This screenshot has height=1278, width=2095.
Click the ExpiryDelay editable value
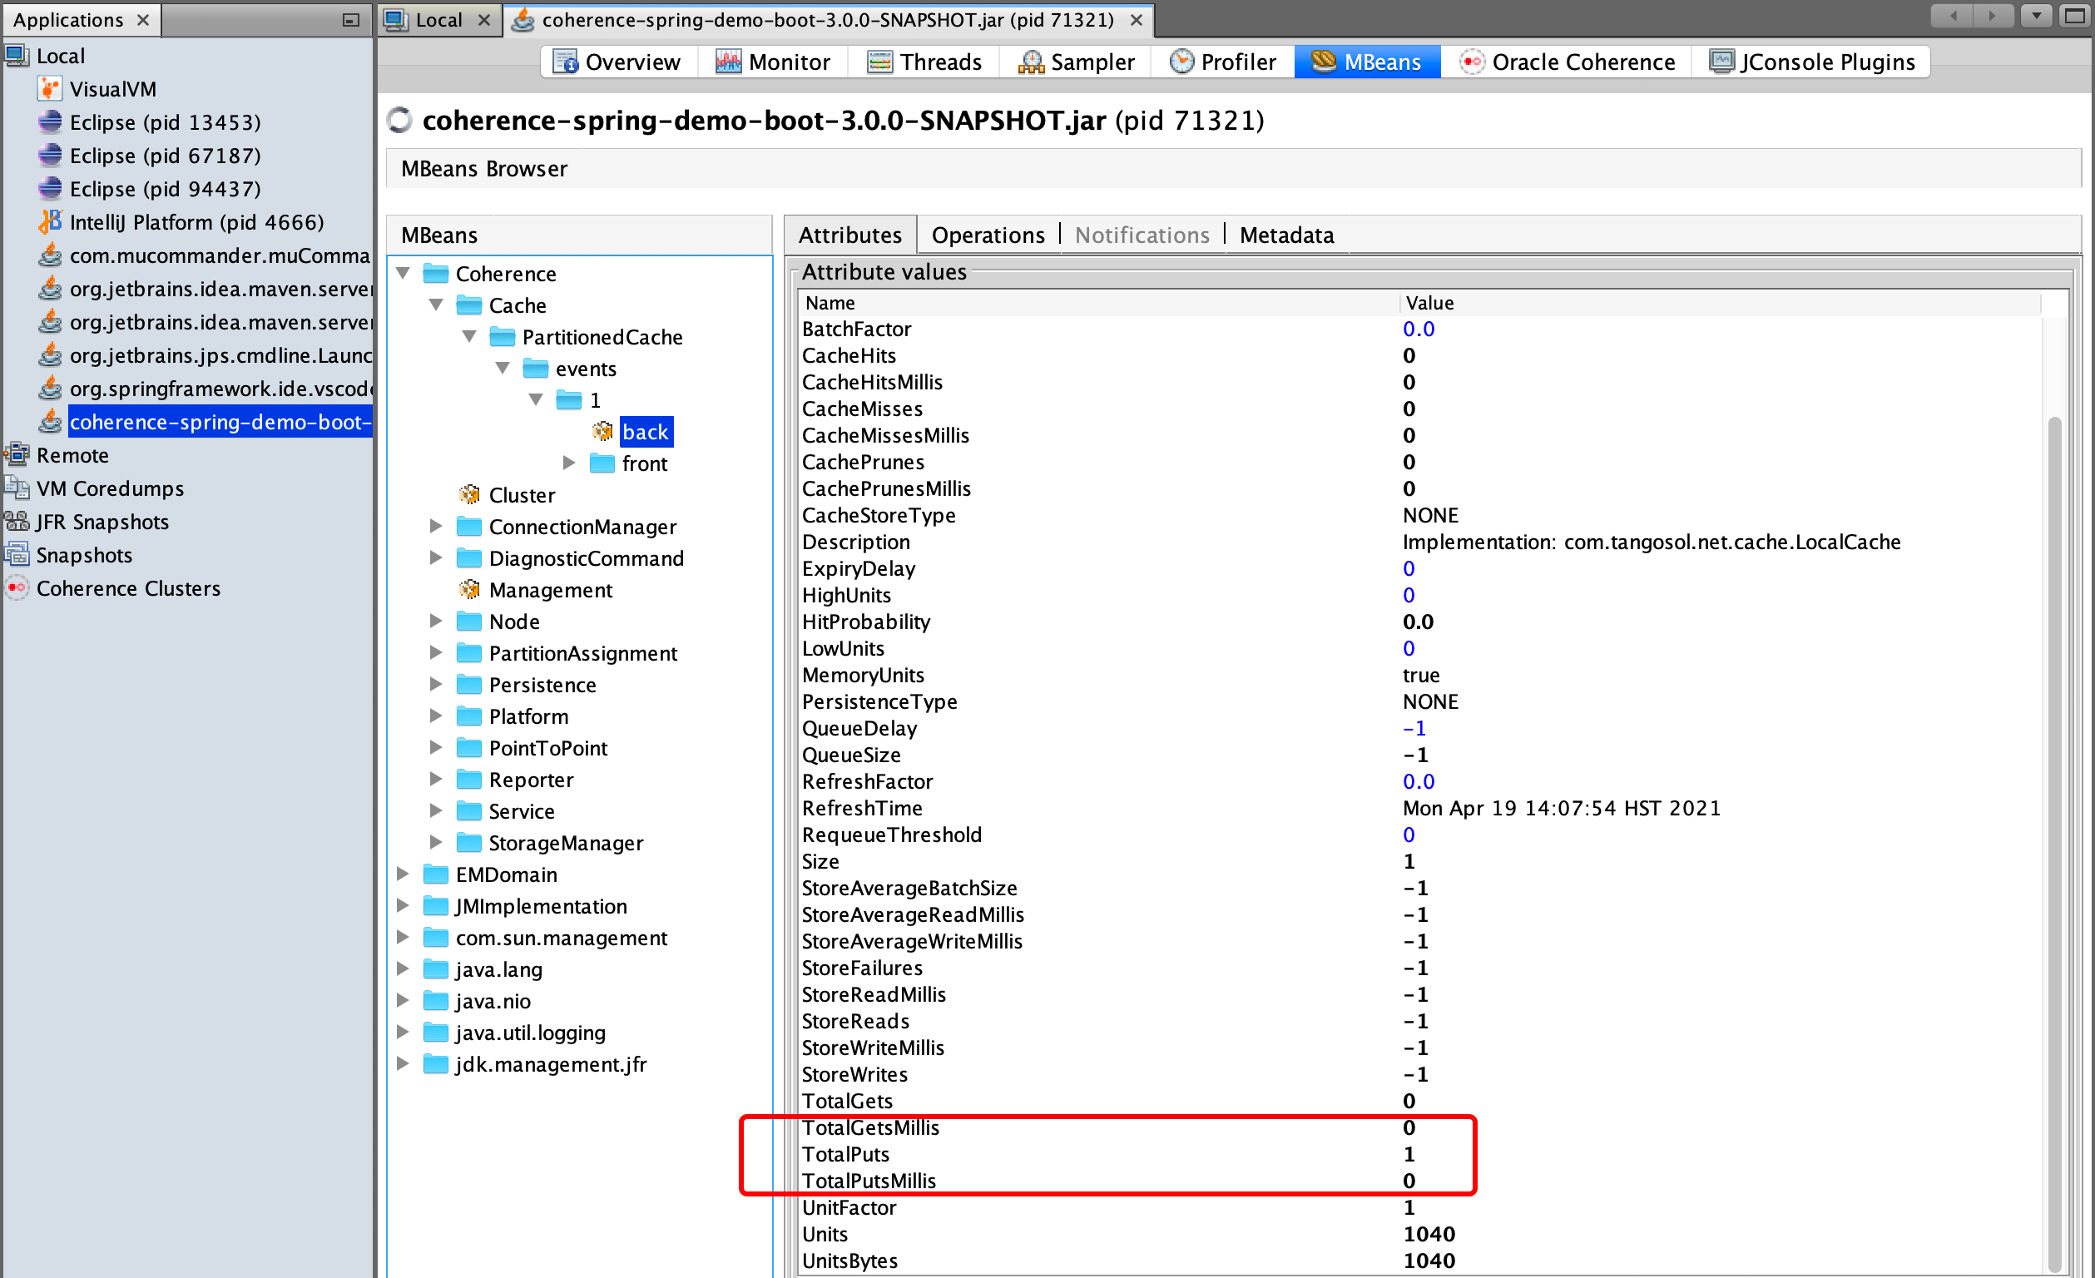click(1408, 568)
